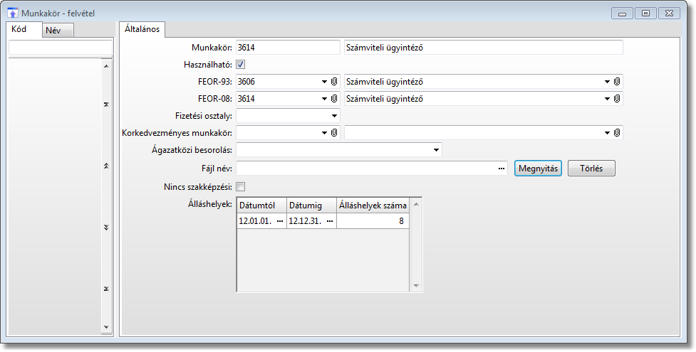This screenshot has height=352, width=696.
Task: Open date picker for Dátumtól 12.01.01.
Action: [280, 220]
